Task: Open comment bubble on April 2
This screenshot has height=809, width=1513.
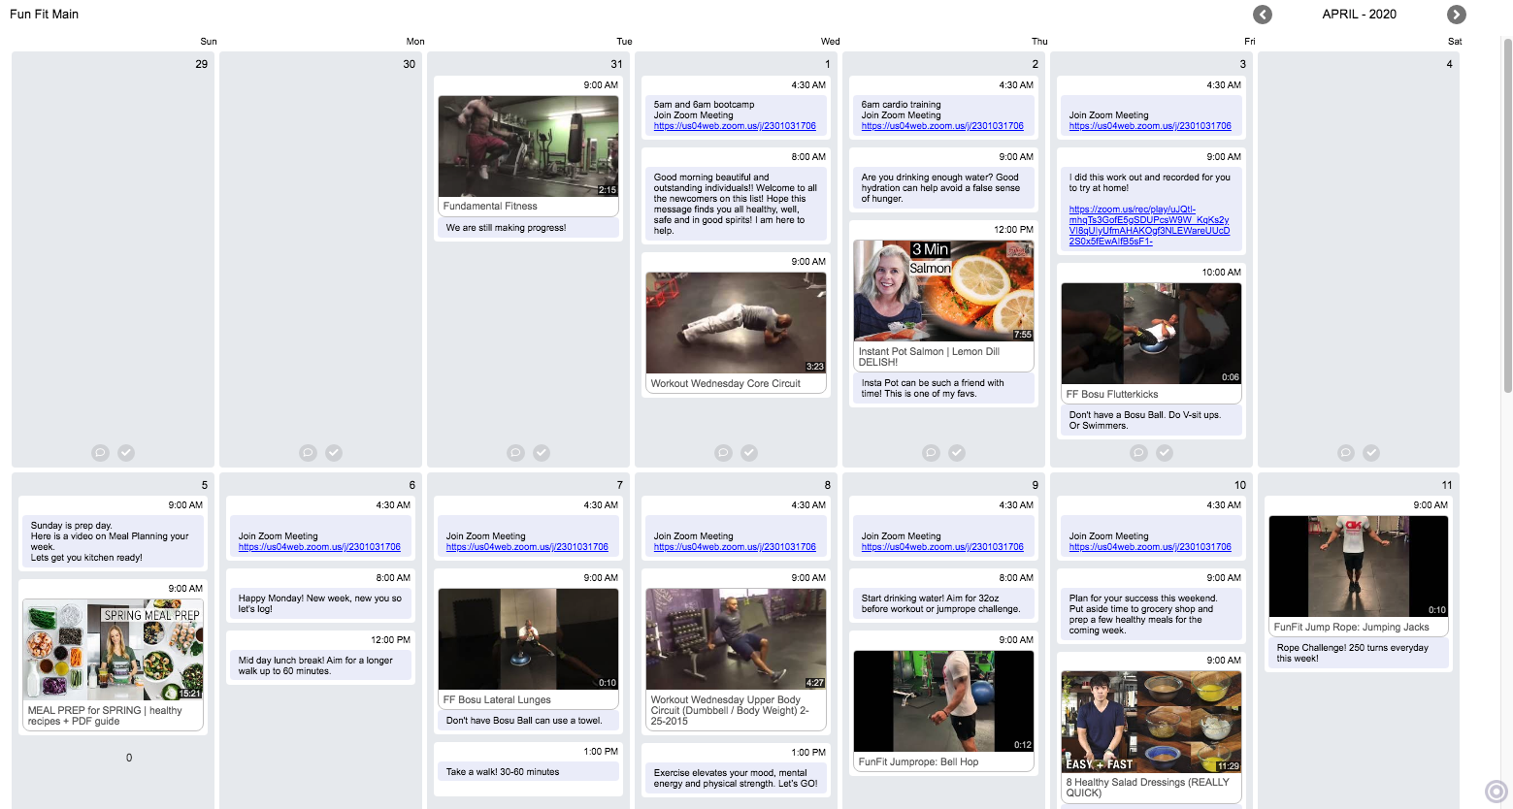Action: pyautogui.click(x=931, y=453)
